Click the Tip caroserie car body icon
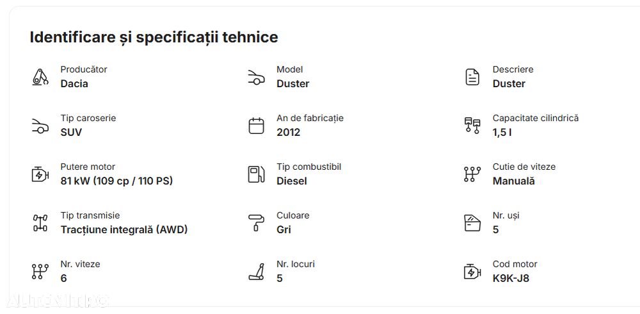This screenshot has width=640, height=314. tap(40, 126)
